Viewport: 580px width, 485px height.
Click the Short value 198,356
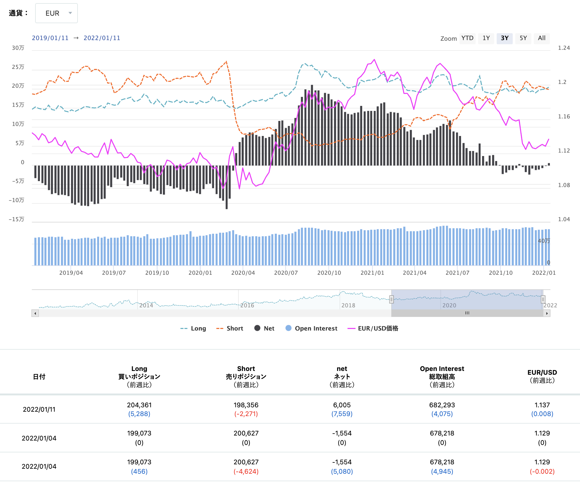pyautogui.click(x=246, y=405)
